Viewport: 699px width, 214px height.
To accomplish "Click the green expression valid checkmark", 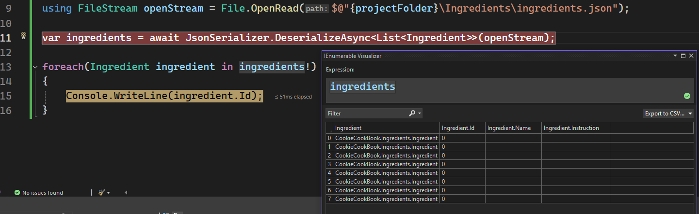I will point(687,96).
